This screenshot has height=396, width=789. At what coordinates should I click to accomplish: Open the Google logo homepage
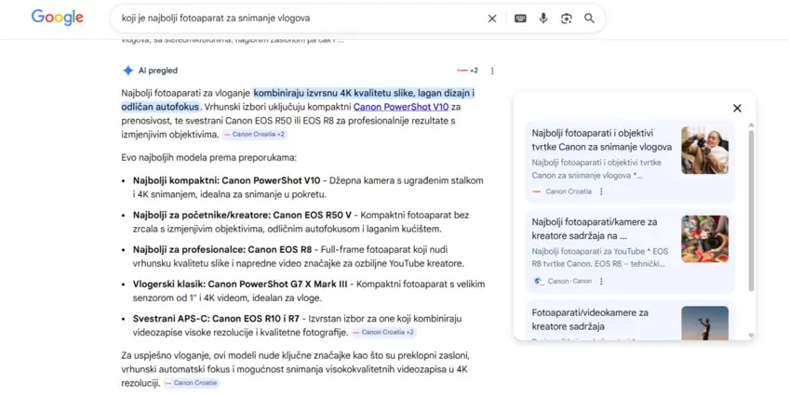click(58, 18)
